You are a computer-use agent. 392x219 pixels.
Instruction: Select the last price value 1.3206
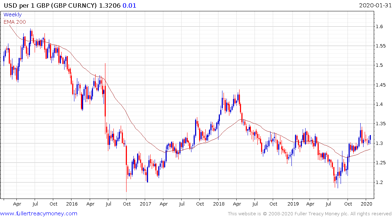point(110,5)
